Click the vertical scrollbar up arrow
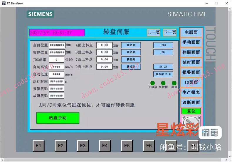Screen dimensions: 232x162 click(x=230, y=9)
